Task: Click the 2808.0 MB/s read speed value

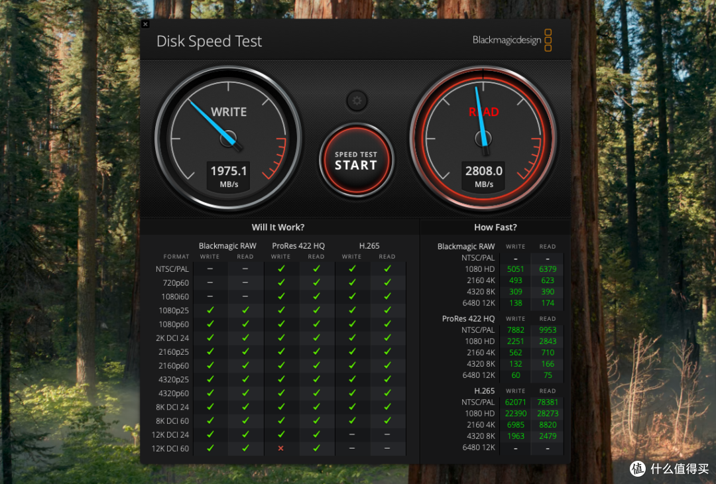Action: coord(483,176)
